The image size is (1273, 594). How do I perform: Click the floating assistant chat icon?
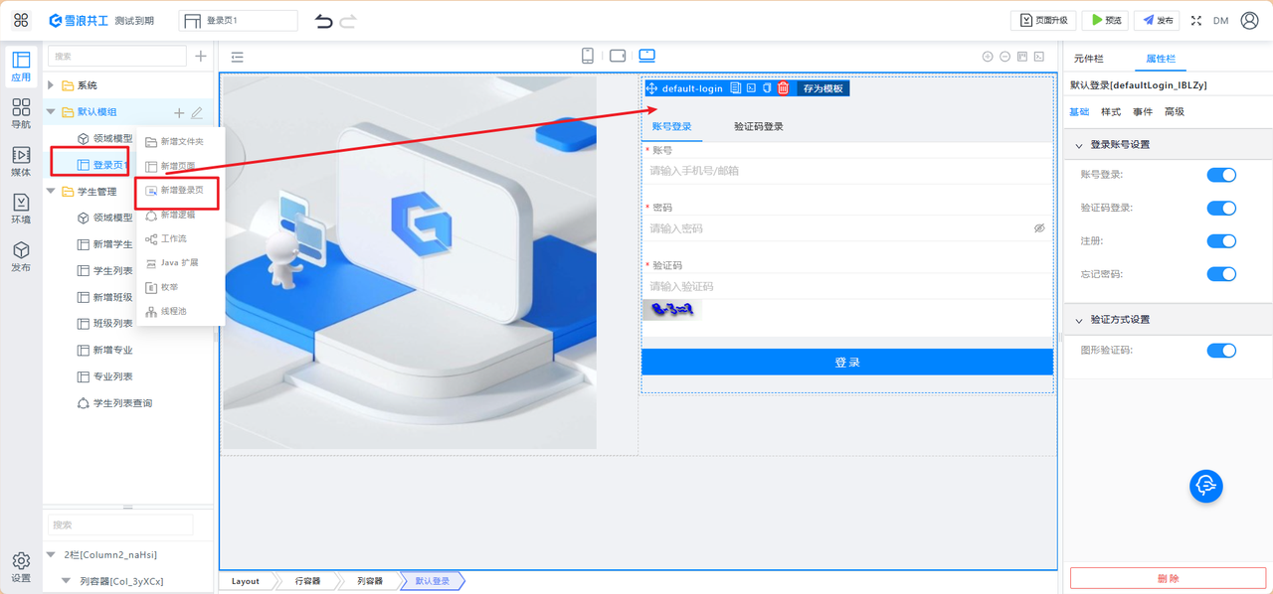[x=1205, y=486]
